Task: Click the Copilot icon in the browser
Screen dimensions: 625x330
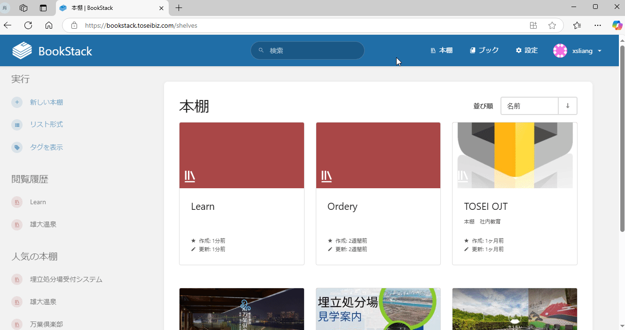Action: [x=617, y=25]
